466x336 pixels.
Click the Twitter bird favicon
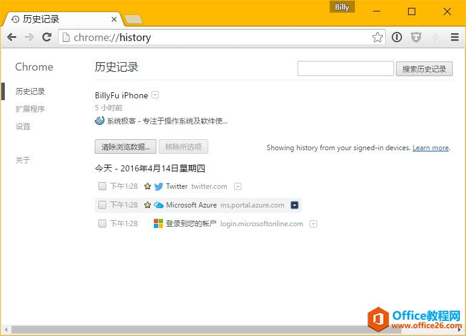click(159, 186)
